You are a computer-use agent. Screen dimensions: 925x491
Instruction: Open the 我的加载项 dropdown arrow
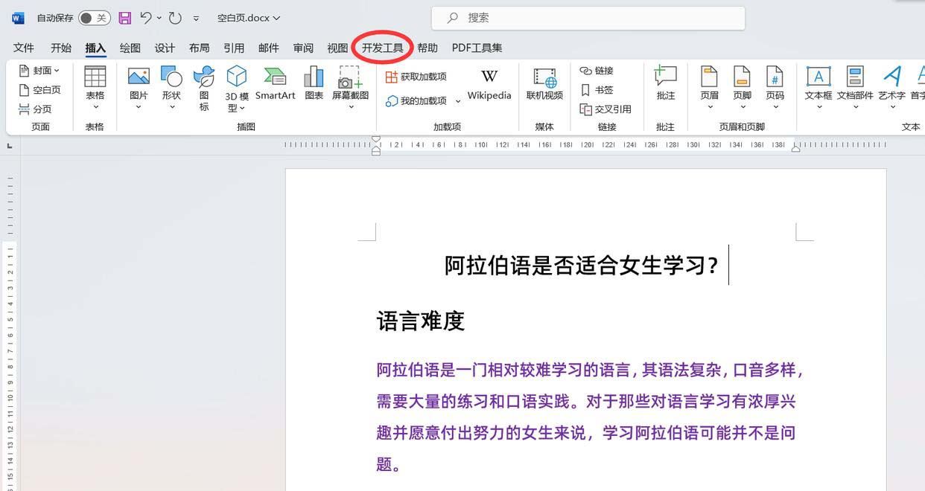458,101
